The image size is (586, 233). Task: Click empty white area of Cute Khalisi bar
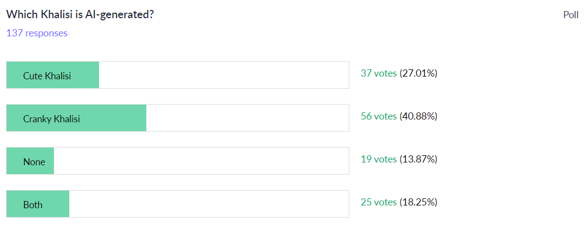click(224, 75)
